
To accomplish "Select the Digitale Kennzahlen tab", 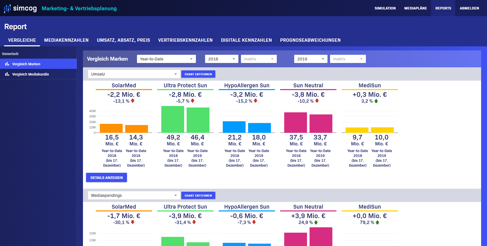I will coord(246,40).
